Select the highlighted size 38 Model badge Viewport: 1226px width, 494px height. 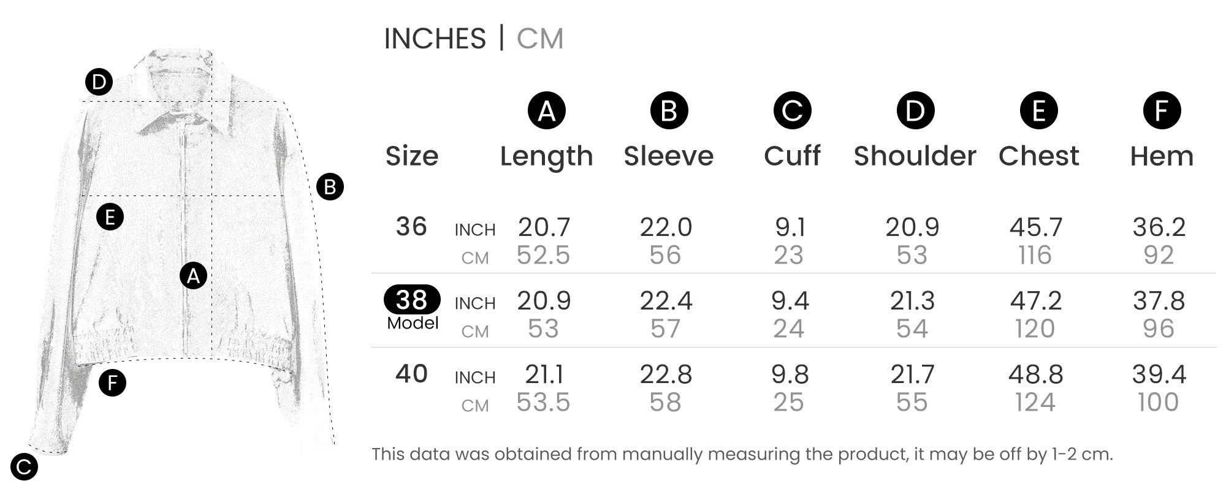(x=412, y=300)
